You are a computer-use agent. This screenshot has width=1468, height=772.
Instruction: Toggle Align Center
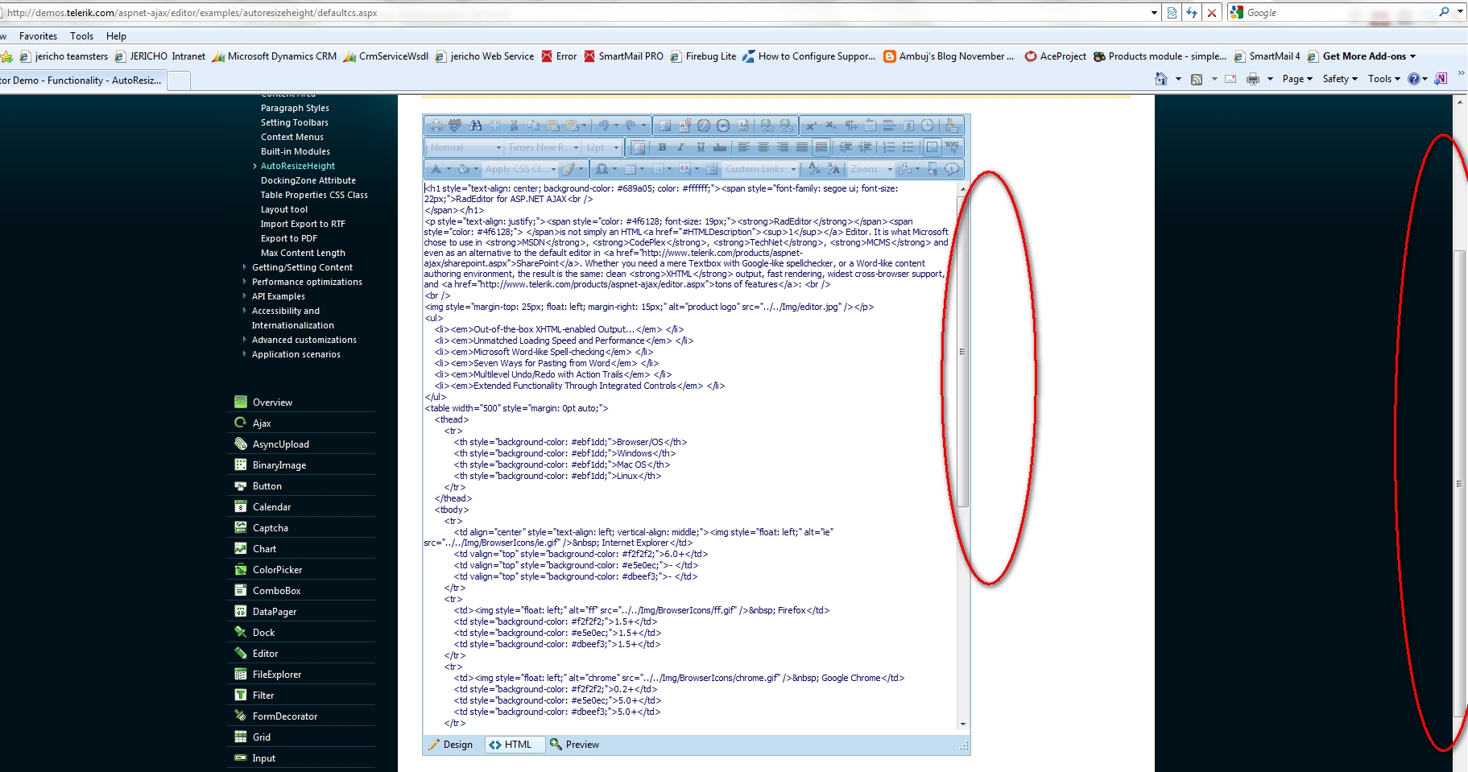pyautogui.click(x=763, y=147)
